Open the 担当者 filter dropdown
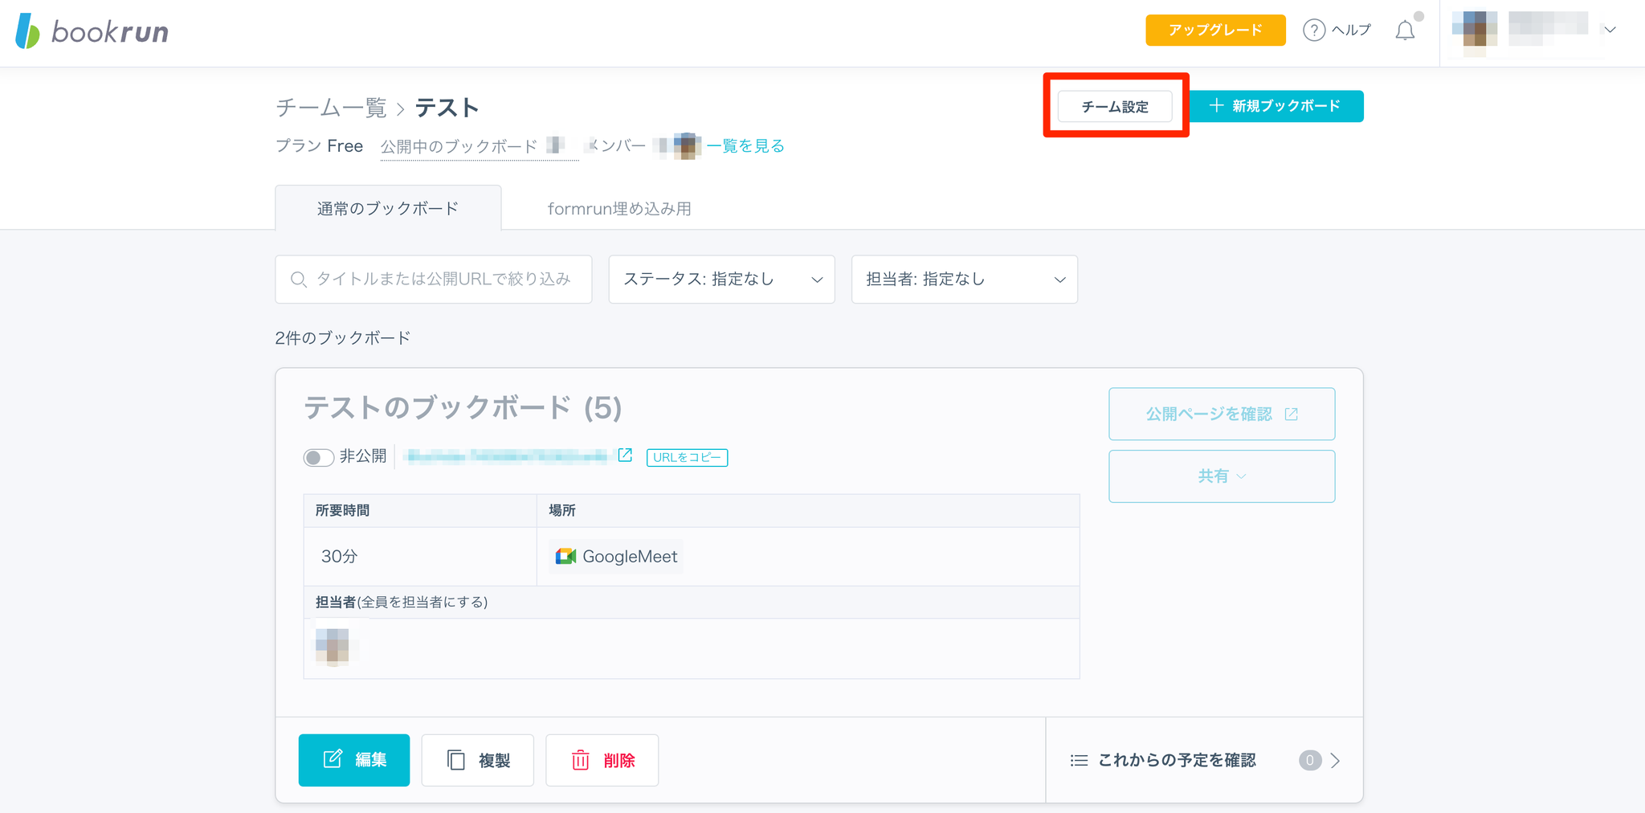The width and height of the screenshot is (1645, 813). [x=965, y=280]
